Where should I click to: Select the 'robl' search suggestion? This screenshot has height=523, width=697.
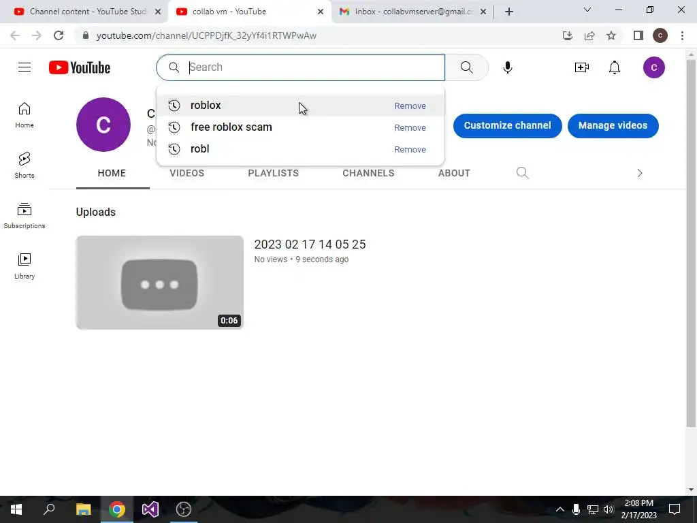[x=300, y=149]
